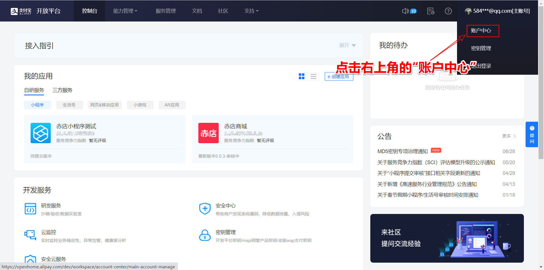
Task: Switch to the 三方服务 tab
Action: (x=62, y=90)
